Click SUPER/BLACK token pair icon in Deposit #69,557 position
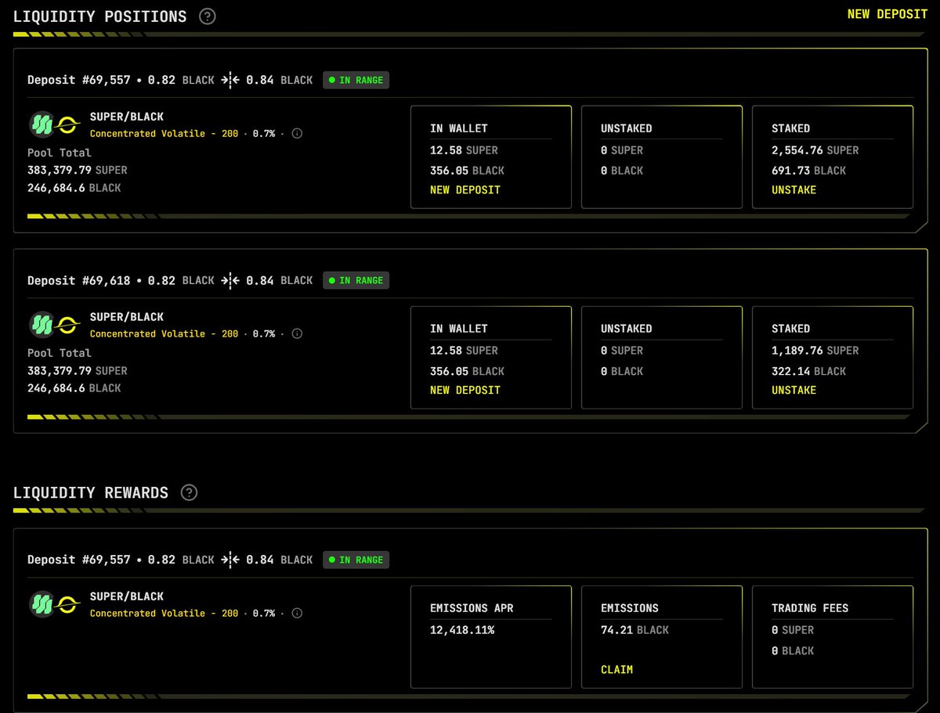Image resolution: width=940 pixels, height=713 pixels. (x=55, y=124)
